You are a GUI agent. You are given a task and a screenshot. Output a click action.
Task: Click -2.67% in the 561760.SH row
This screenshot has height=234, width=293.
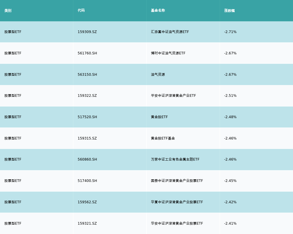(230, 53)
